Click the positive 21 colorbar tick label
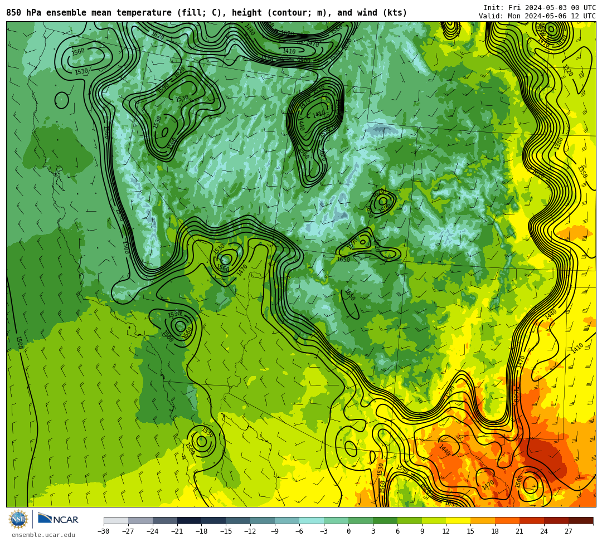602x542 pixels. click(x=520, y=531)
